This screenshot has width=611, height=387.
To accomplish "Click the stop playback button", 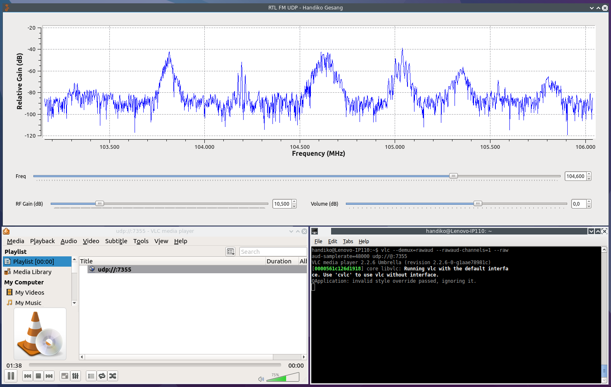I will pos(38,376).
